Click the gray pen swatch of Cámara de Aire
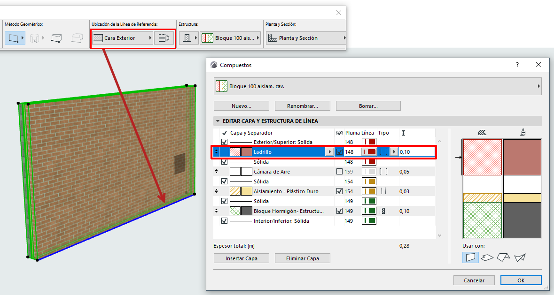The image size is (554, 295). (x=369, y=172)
